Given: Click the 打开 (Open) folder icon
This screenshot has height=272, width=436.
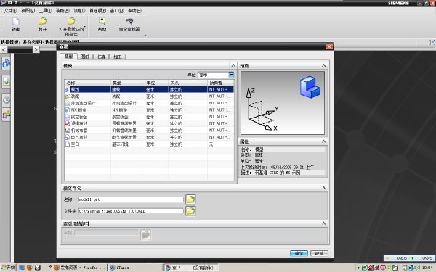Looking at the screenshot, I should click(x=43, y=21).
